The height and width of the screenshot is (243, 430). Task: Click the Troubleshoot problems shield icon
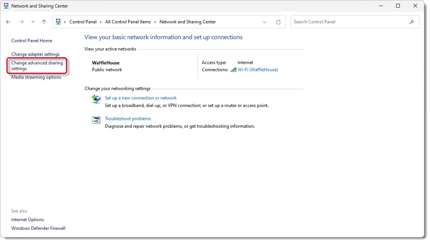click(x=96, y=119)
